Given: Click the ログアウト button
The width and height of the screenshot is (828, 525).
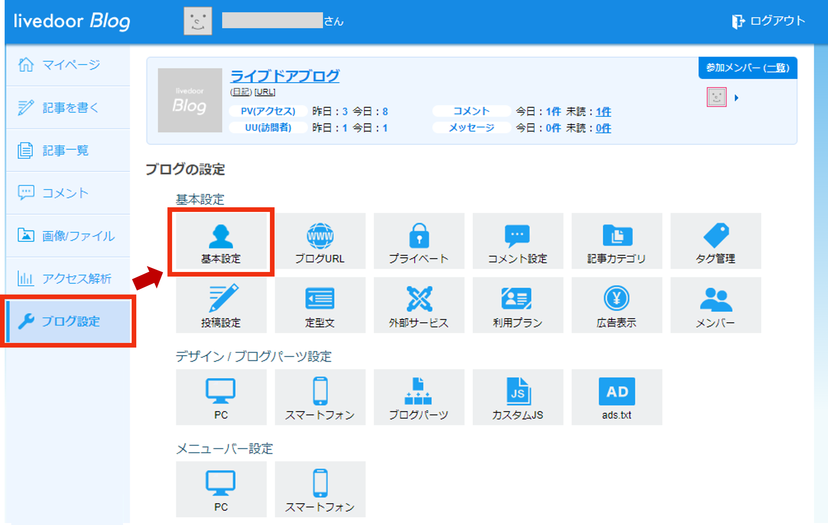Looking at the screenshot, I should click(769, 21).
